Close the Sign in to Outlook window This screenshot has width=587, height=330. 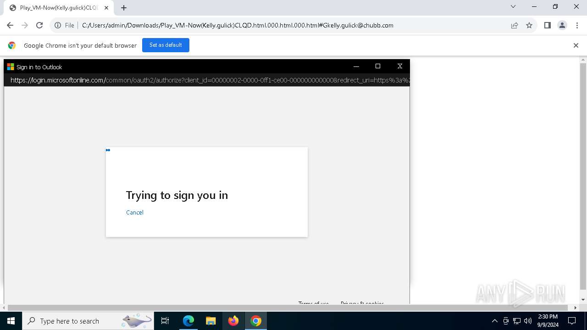coord(400,66)
